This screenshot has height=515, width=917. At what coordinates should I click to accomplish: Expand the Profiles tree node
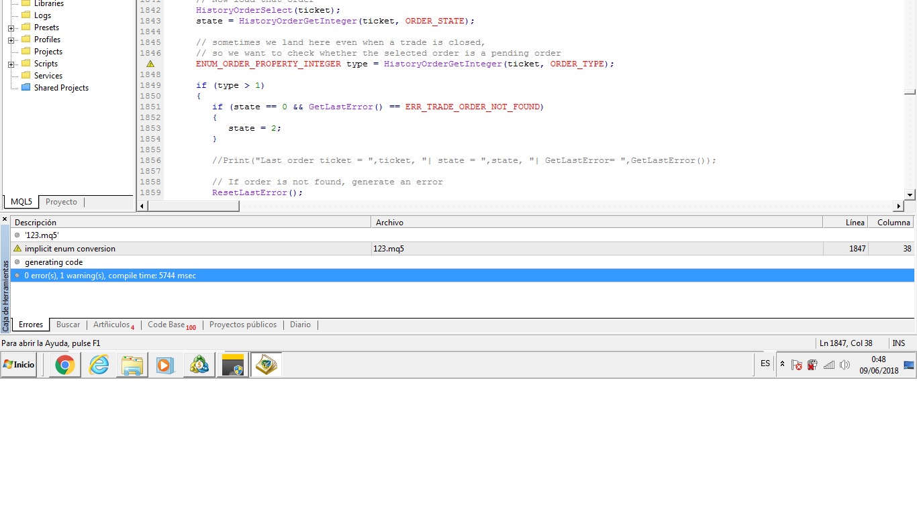(11, 40)
